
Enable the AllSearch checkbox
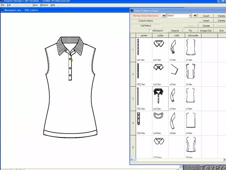[150, 31]
